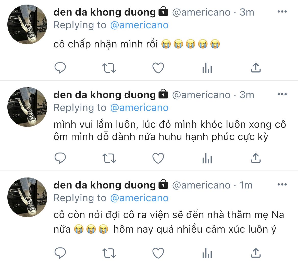Open more options on the first tweet
298x265 pixels.
[x=282, y=12]
